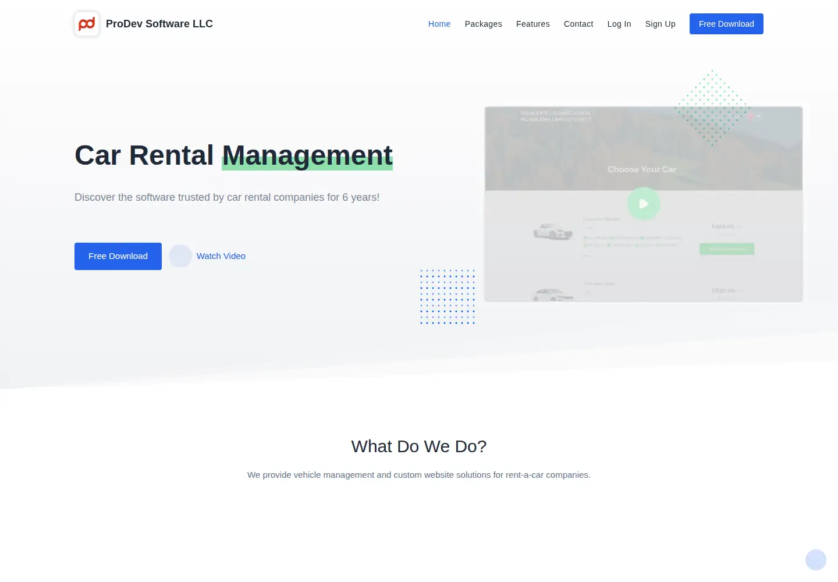Screen dimensions: 838x582
Task: Open the Features menu item
Action: point(533,24)
